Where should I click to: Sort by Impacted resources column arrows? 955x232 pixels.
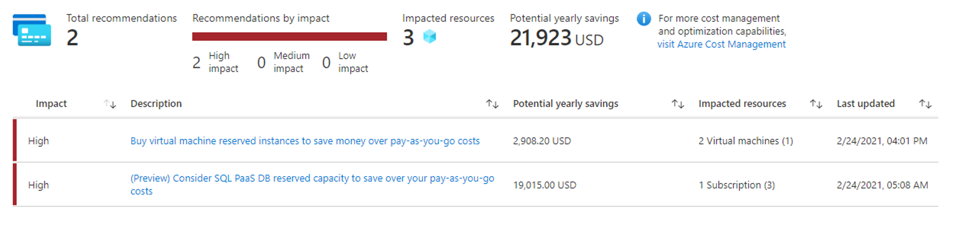816,104
